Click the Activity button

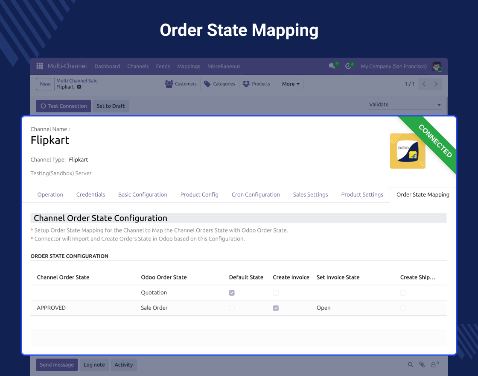pyautogui.click(x=123, y=365)
